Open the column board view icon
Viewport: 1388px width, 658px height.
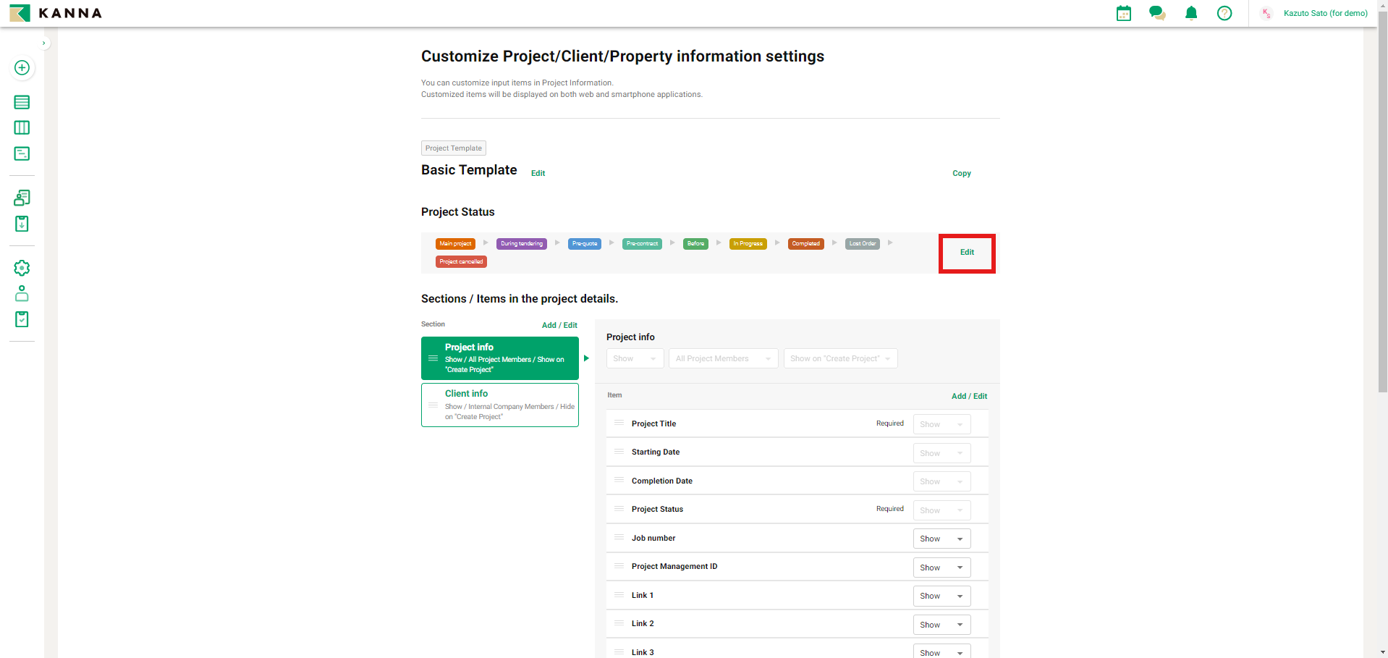(x=22, y=128)
